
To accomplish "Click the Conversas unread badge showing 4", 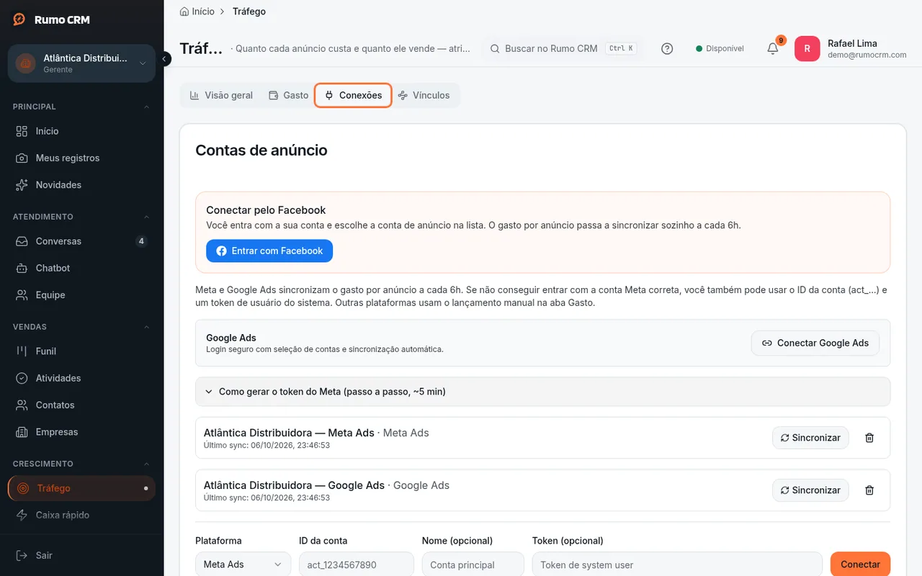I will click(141, 241).
